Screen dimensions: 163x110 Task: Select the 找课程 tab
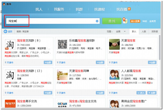coord(99,9)
